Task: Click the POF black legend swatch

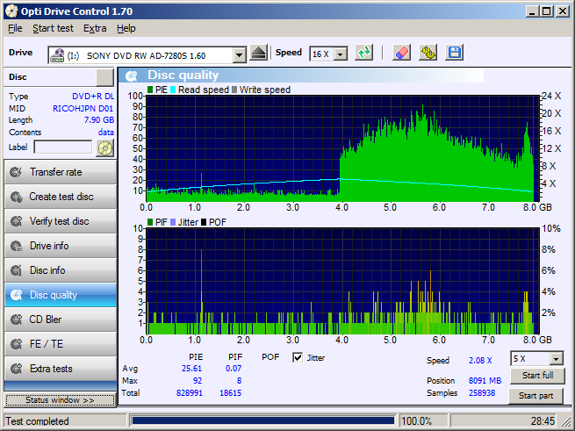Action: pyautogui.click(x=204, y=222)
